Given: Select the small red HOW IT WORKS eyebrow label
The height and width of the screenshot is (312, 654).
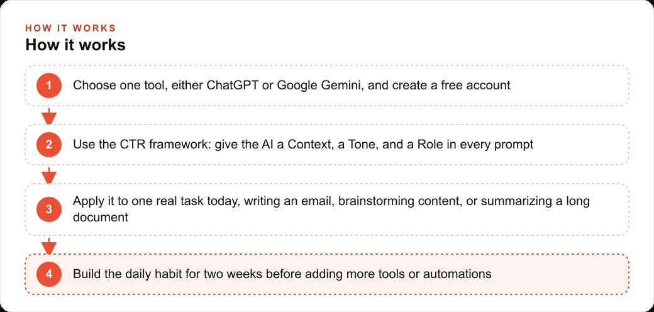Looking at the screenshot, I should point(70,28).
